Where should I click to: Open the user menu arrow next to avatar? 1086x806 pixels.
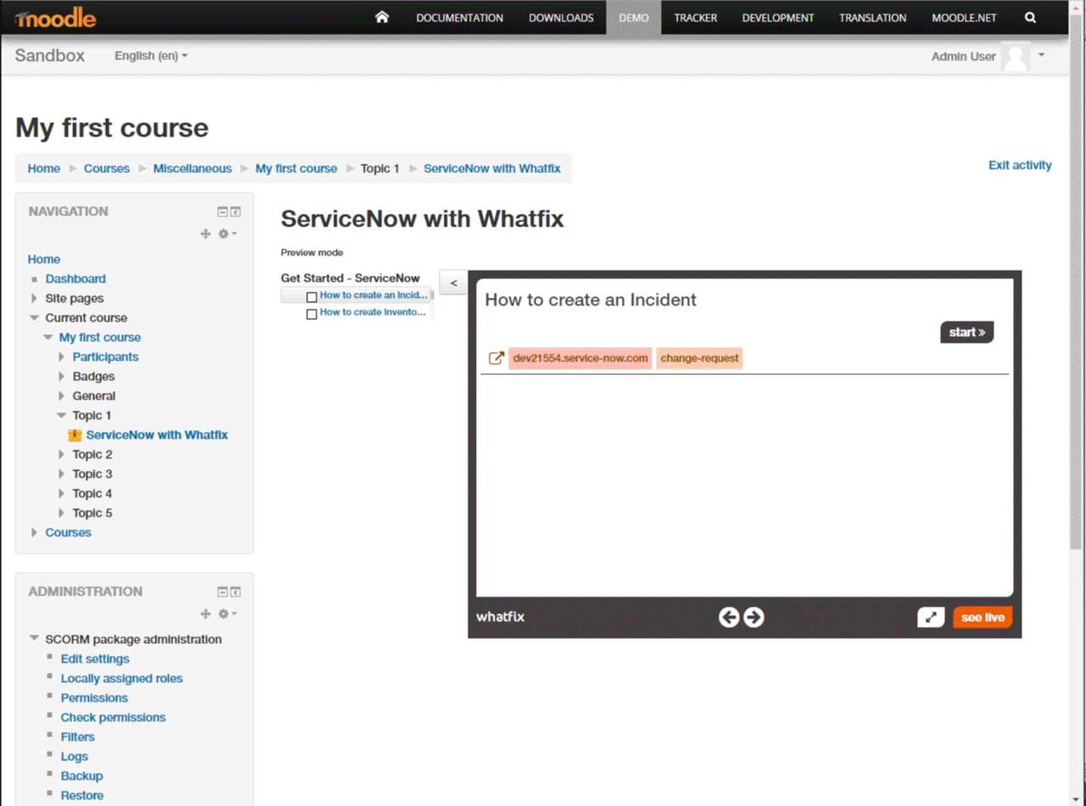pos(1041,56)
